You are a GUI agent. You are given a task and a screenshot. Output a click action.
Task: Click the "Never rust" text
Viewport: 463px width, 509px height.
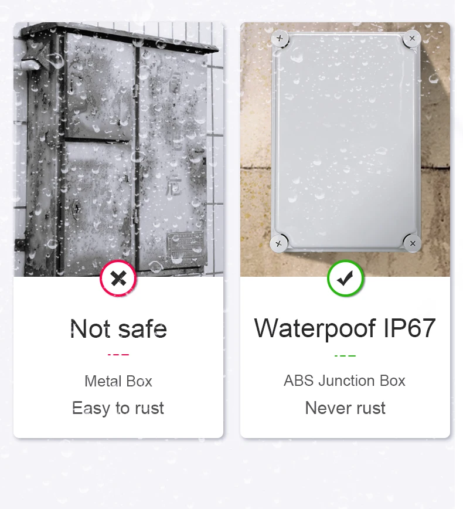point(345,408)
